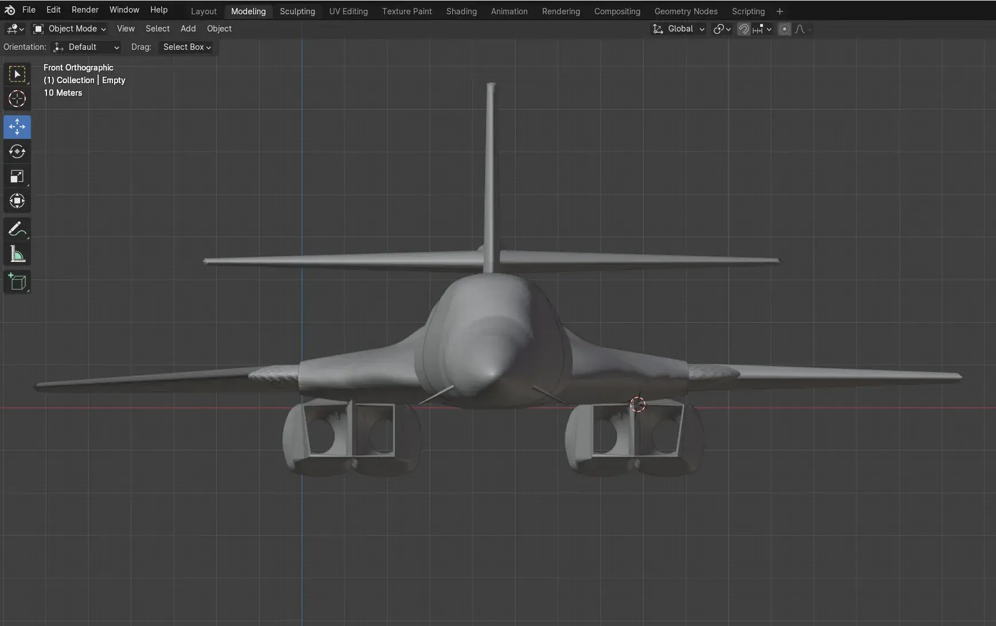Open the Window menu
This screenshot has height=626, width=996.
(x=124, y=10)
